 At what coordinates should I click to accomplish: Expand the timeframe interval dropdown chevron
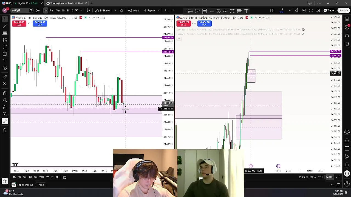tap(81, 10)
